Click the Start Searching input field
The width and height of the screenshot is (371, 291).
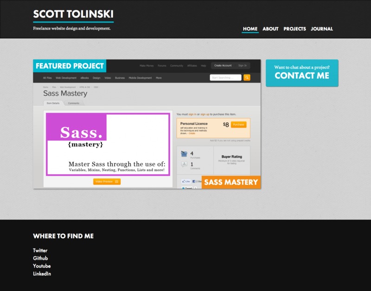[x=226, y=77]
